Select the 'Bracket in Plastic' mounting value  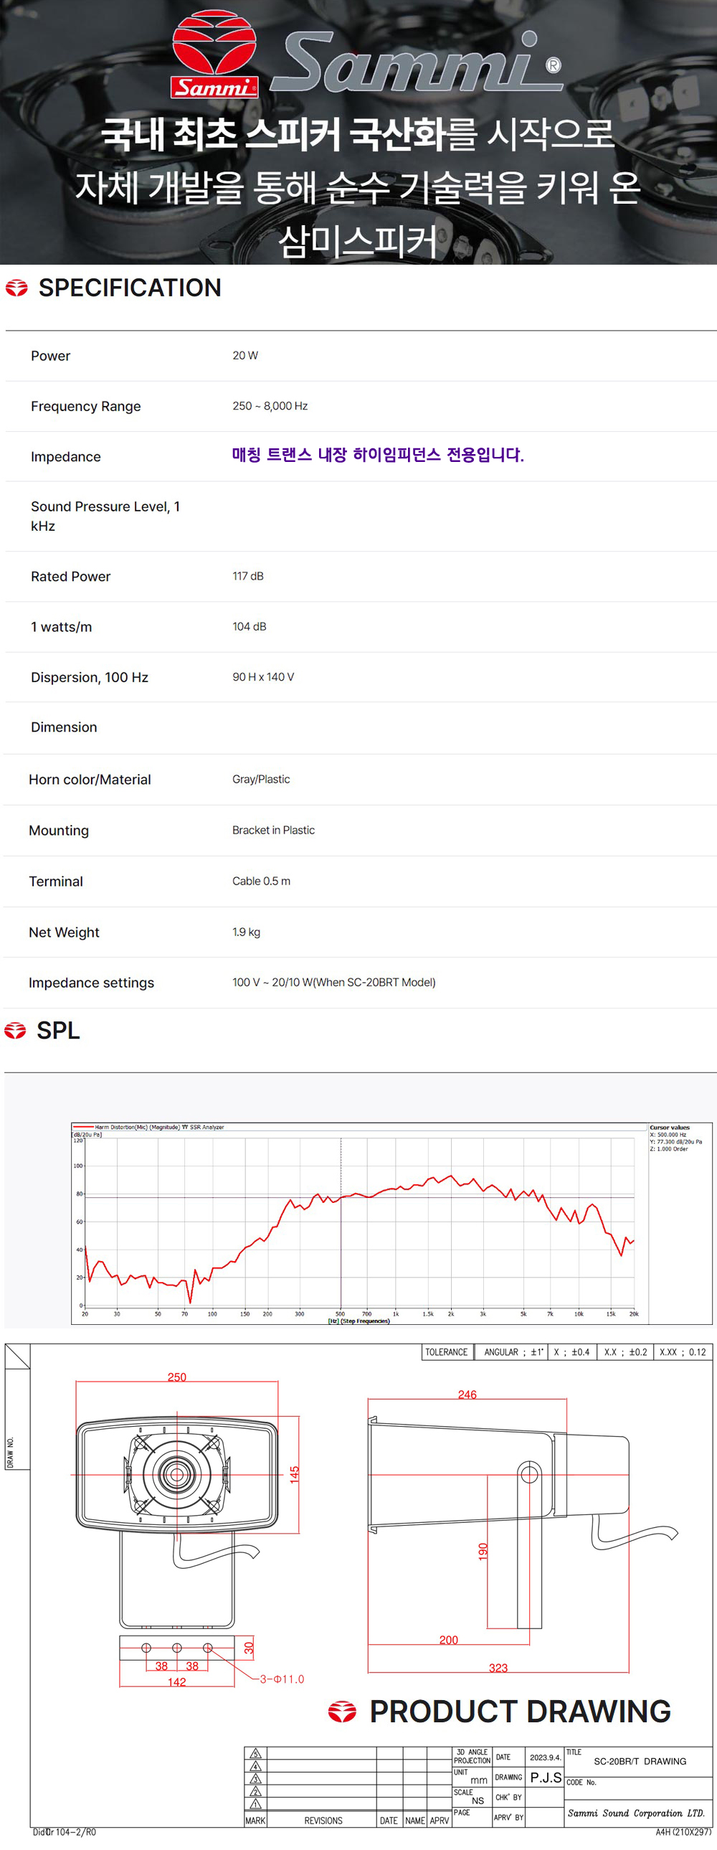273,830
